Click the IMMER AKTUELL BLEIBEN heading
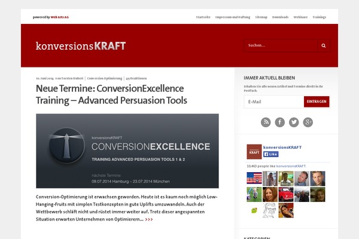The image size is (359, 239). pyautogui.click(x=269, y=78)
